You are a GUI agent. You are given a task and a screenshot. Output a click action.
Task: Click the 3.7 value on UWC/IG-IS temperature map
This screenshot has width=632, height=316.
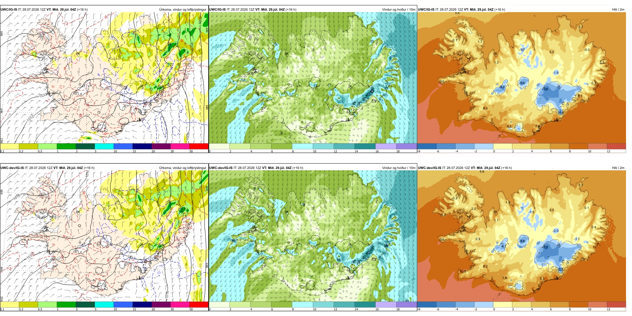tap(581, 27)
